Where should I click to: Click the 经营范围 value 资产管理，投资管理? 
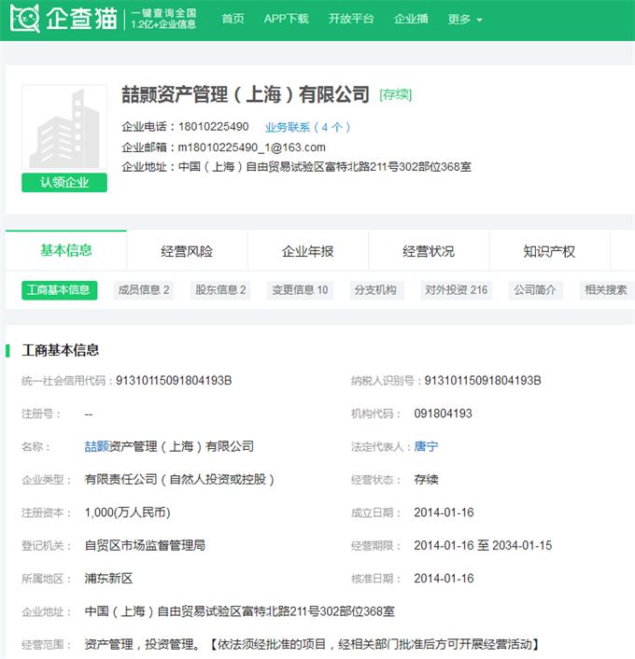(x=312, y=644)
